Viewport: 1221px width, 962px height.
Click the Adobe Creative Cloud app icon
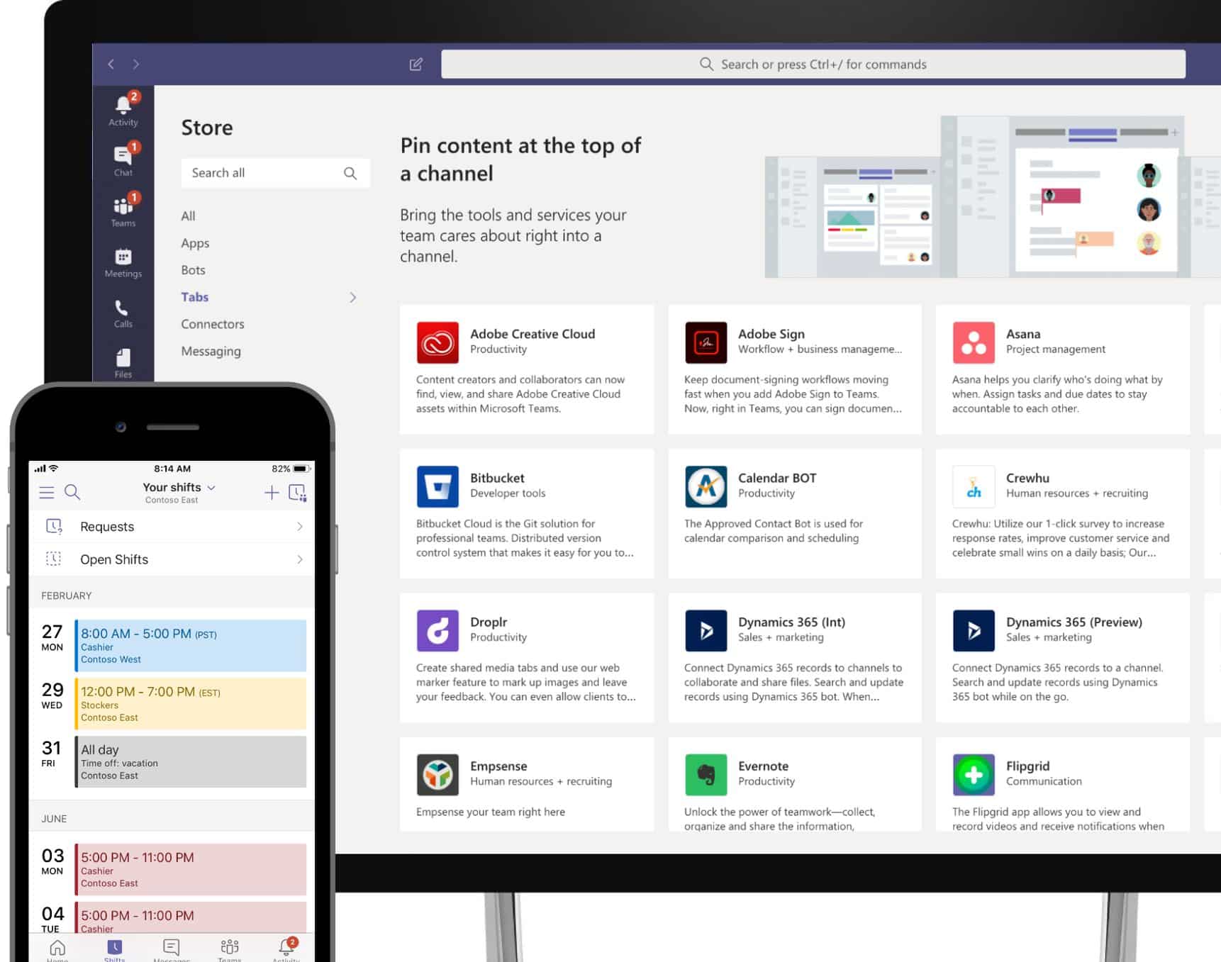[x=437, y=342]
